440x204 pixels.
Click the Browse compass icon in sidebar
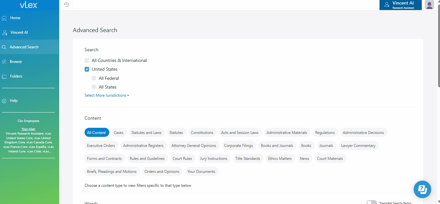click(4, 62)
